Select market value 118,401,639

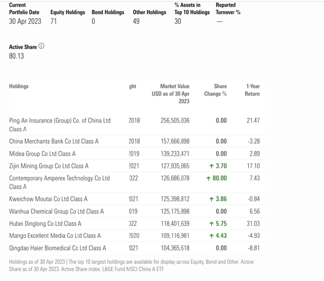pyautogui.click(x=175, y=223)
